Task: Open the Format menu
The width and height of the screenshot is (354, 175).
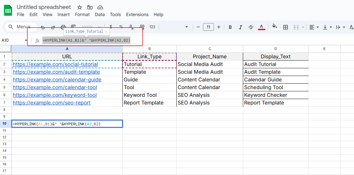Action: (x=82, y=14)
